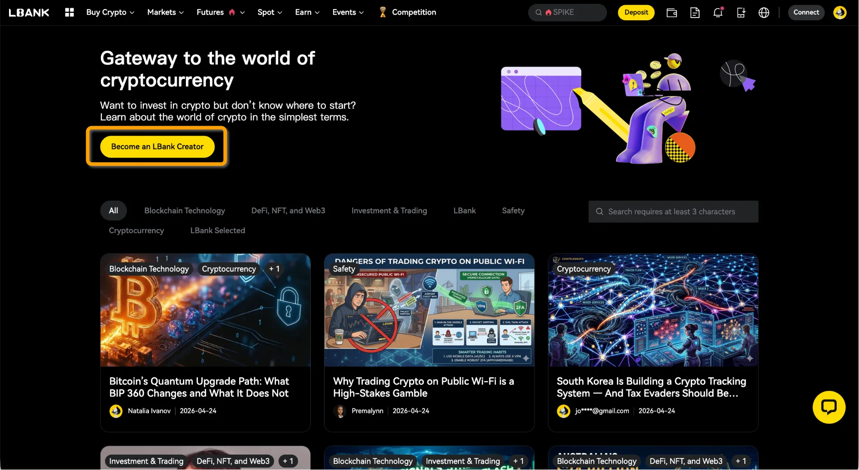Click the article search input field
The height and width of the screenshot is (470, 859).
coord(673,212)
